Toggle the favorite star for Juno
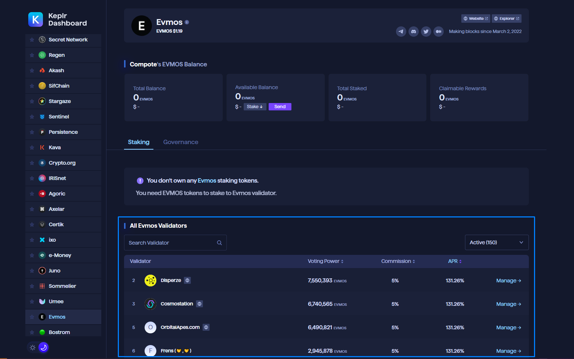Image resolution: width=574 pixels, height=359 pixels. (32, 271)
